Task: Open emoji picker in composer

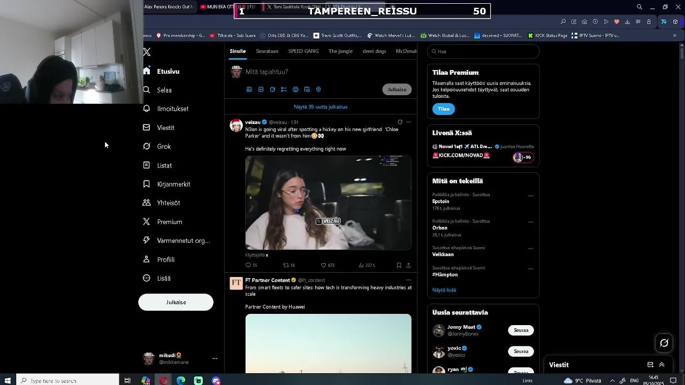Action: [295, 89]
